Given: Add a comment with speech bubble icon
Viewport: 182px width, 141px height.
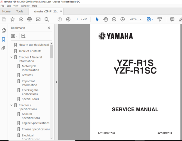Looking at the screenshot, I should pyautogui.click(x=172, y=19).
